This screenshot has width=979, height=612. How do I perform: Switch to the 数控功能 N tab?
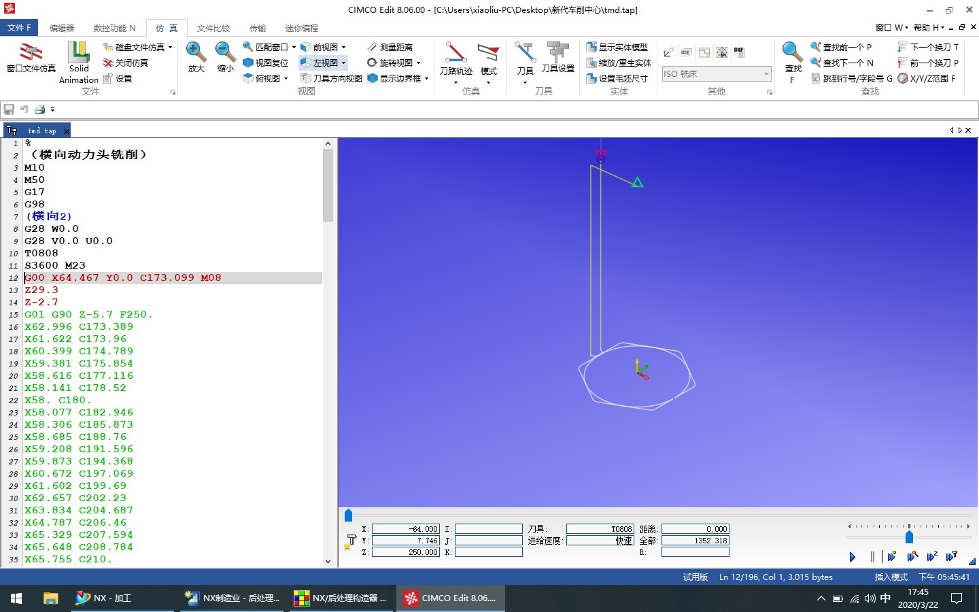pyautogui.click(x=114, y=28)
